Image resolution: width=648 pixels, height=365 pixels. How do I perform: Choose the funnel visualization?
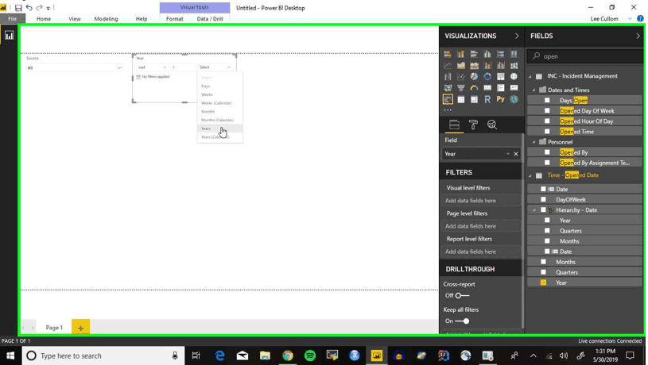(x=461, y=88)
